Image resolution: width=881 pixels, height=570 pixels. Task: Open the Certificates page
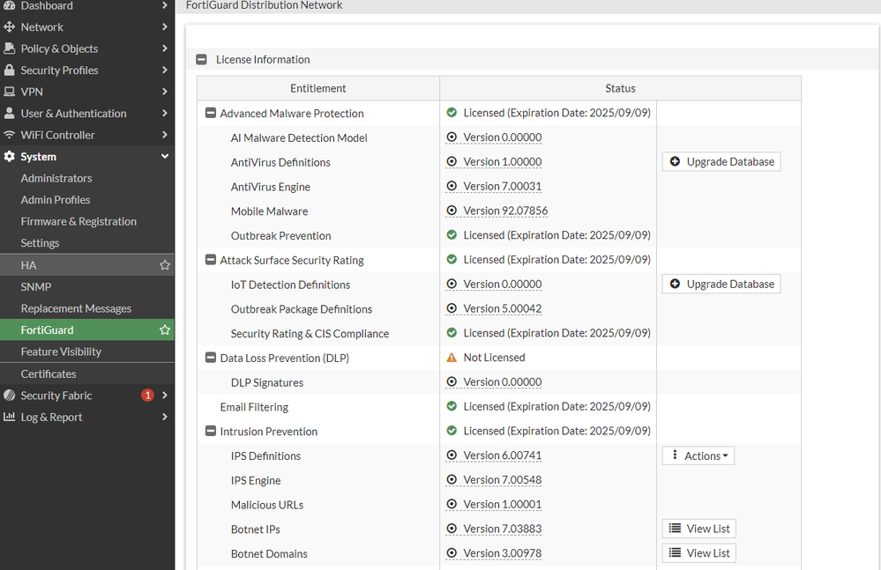pos(49,374)
